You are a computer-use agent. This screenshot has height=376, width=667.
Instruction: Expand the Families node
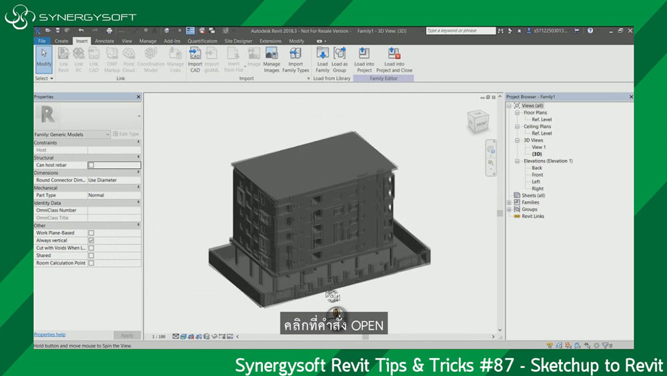tap(509, 202)
